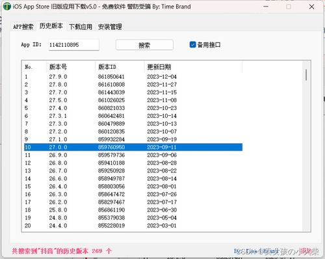Select row with version 27.9.0
This screenshot has width=325, height=259.
133,77
